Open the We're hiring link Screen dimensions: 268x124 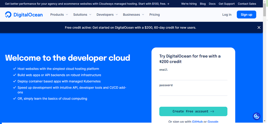pyautogui.click(x=188, y=4)
